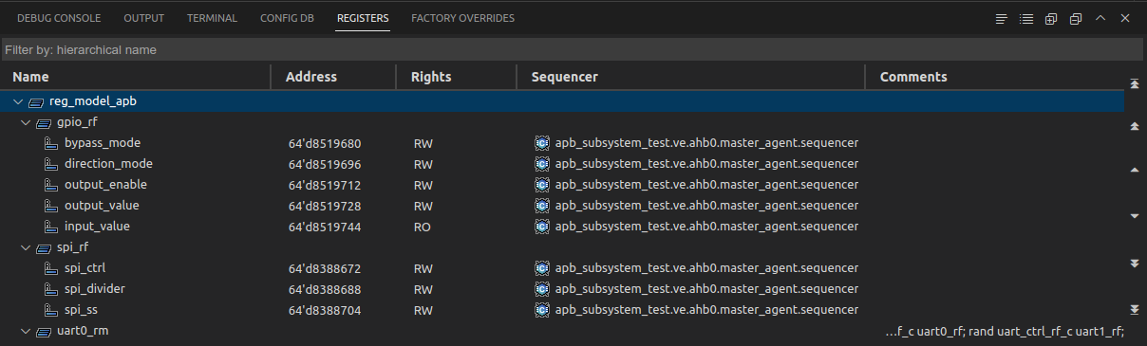Collapse the gpio_rf register file
This screenshot has width=1147, height=346.
[x=26, y=122]
